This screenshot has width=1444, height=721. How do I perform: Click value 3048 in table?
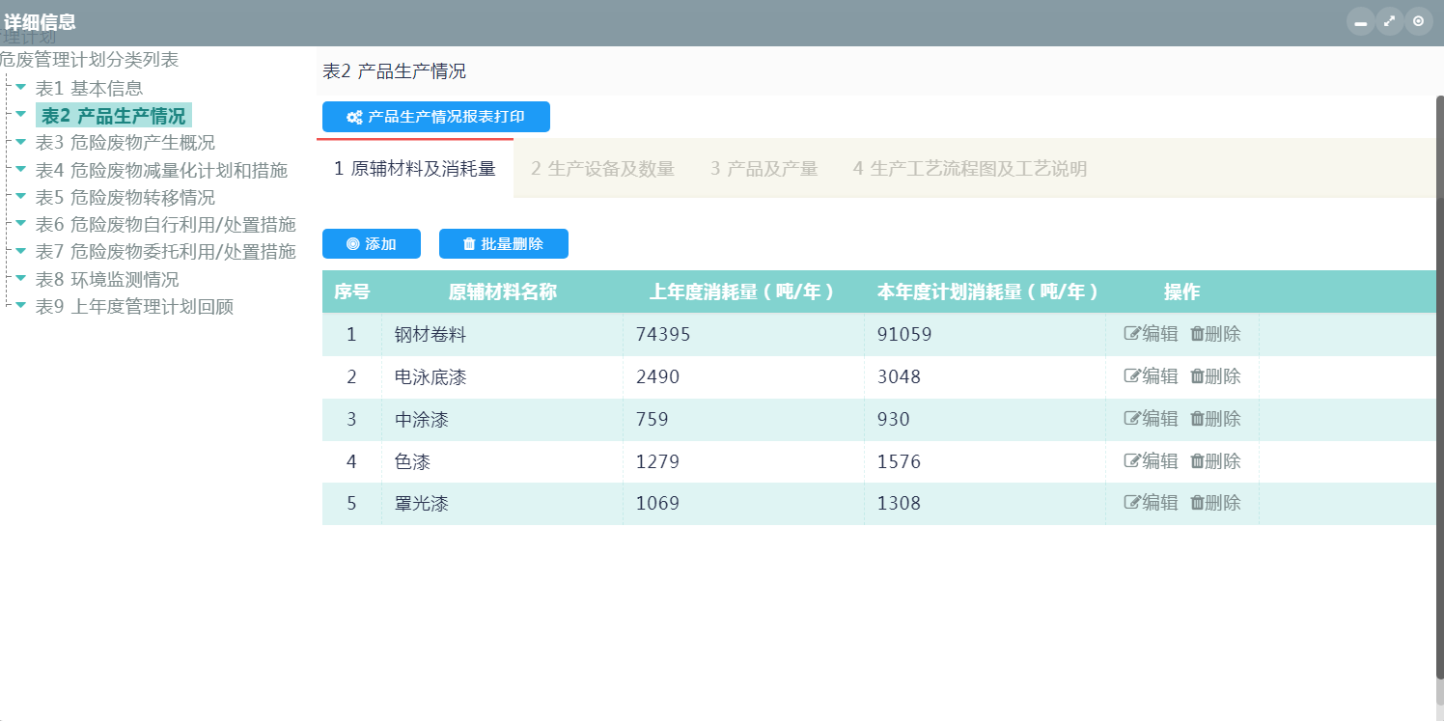point(900,377)
